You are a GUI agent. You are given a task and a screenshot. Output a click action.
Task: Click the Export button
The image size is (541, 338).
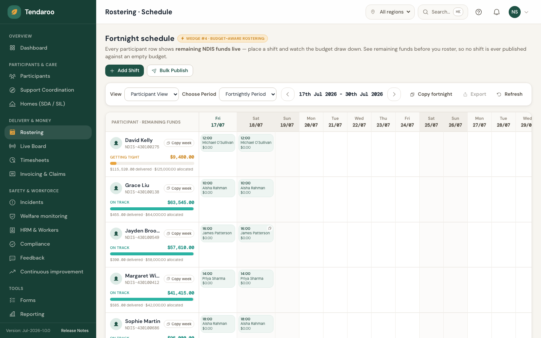[475, 94]
